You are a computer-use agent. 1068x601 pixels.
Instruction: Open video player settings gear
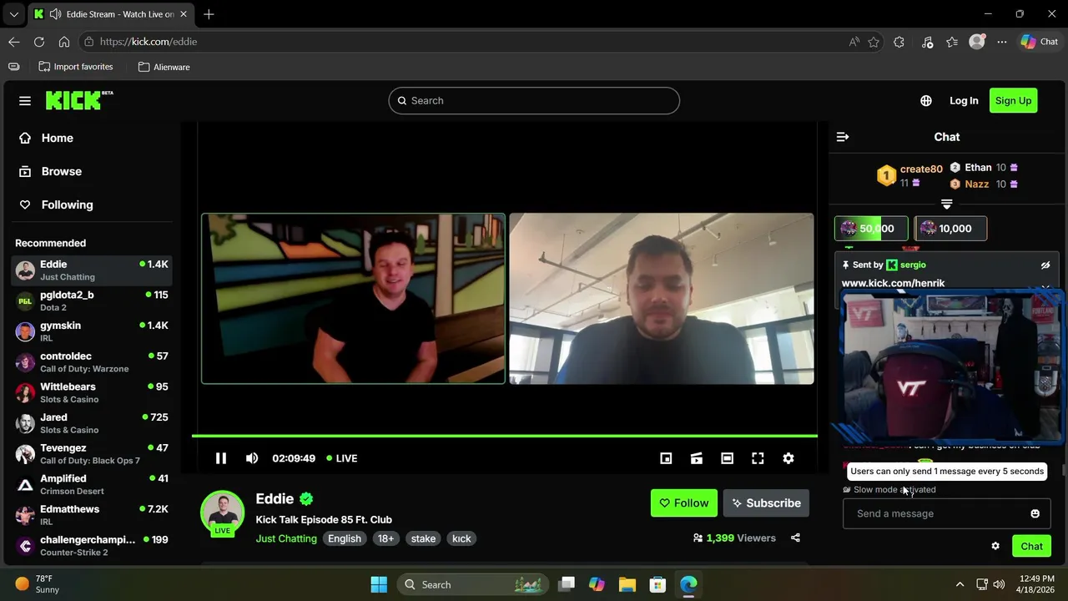click(x=788, y=458)
